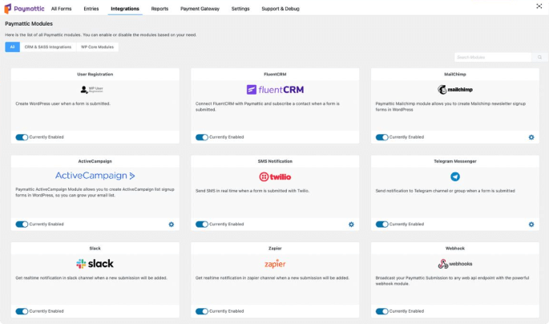Disable the User Registration module toggle
This screenshot has width=549, height=324.
(22, 137)
